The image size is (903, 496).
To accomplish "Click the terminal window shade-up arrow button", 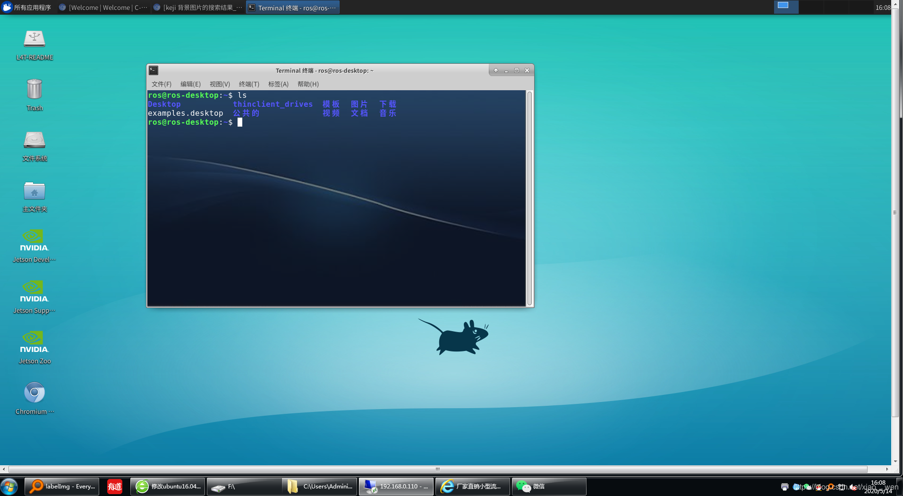I will [x=496, y=70].
